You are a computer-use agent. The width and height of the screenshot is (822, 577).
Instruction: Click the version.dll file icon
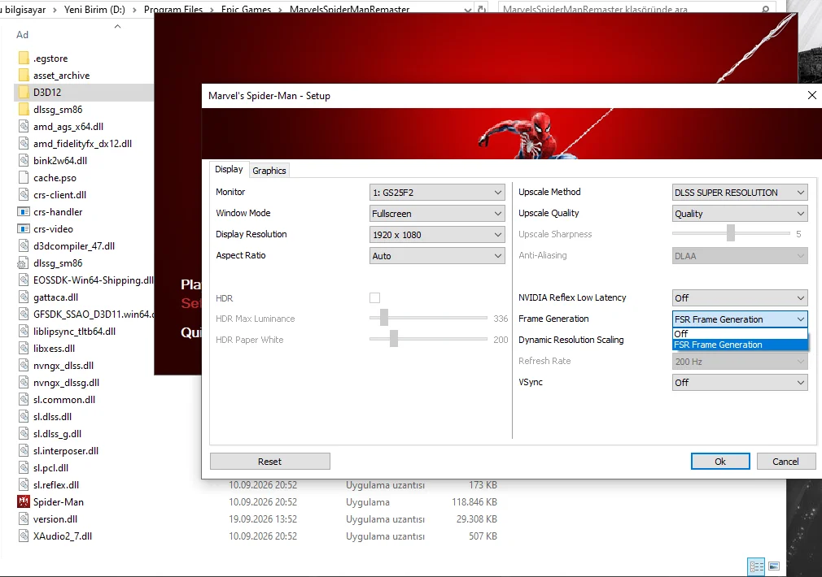[24, 518]
